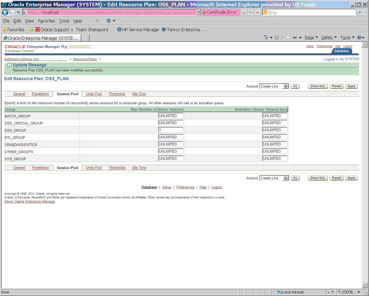Image resolution: width=369 pixels, height=296 pixels.
Task: Switch to the top General tab
Action: point(19,94)
